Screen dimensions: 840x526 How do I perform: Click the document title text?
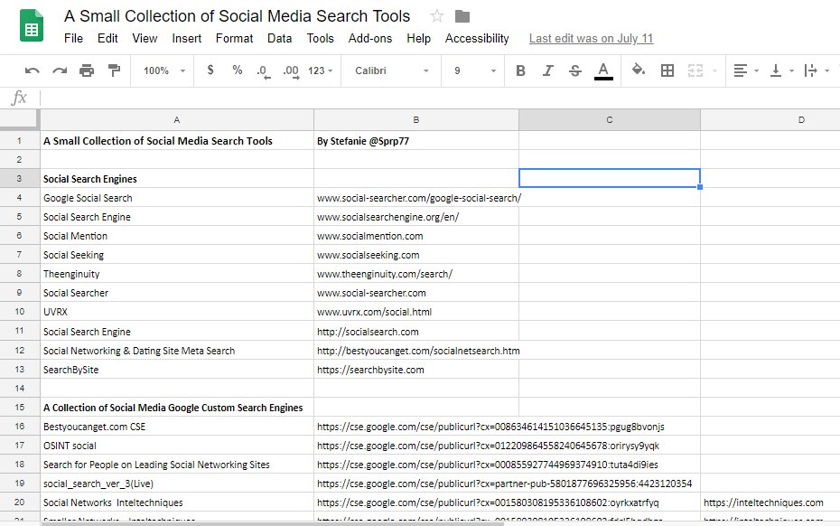coord(237,16)
